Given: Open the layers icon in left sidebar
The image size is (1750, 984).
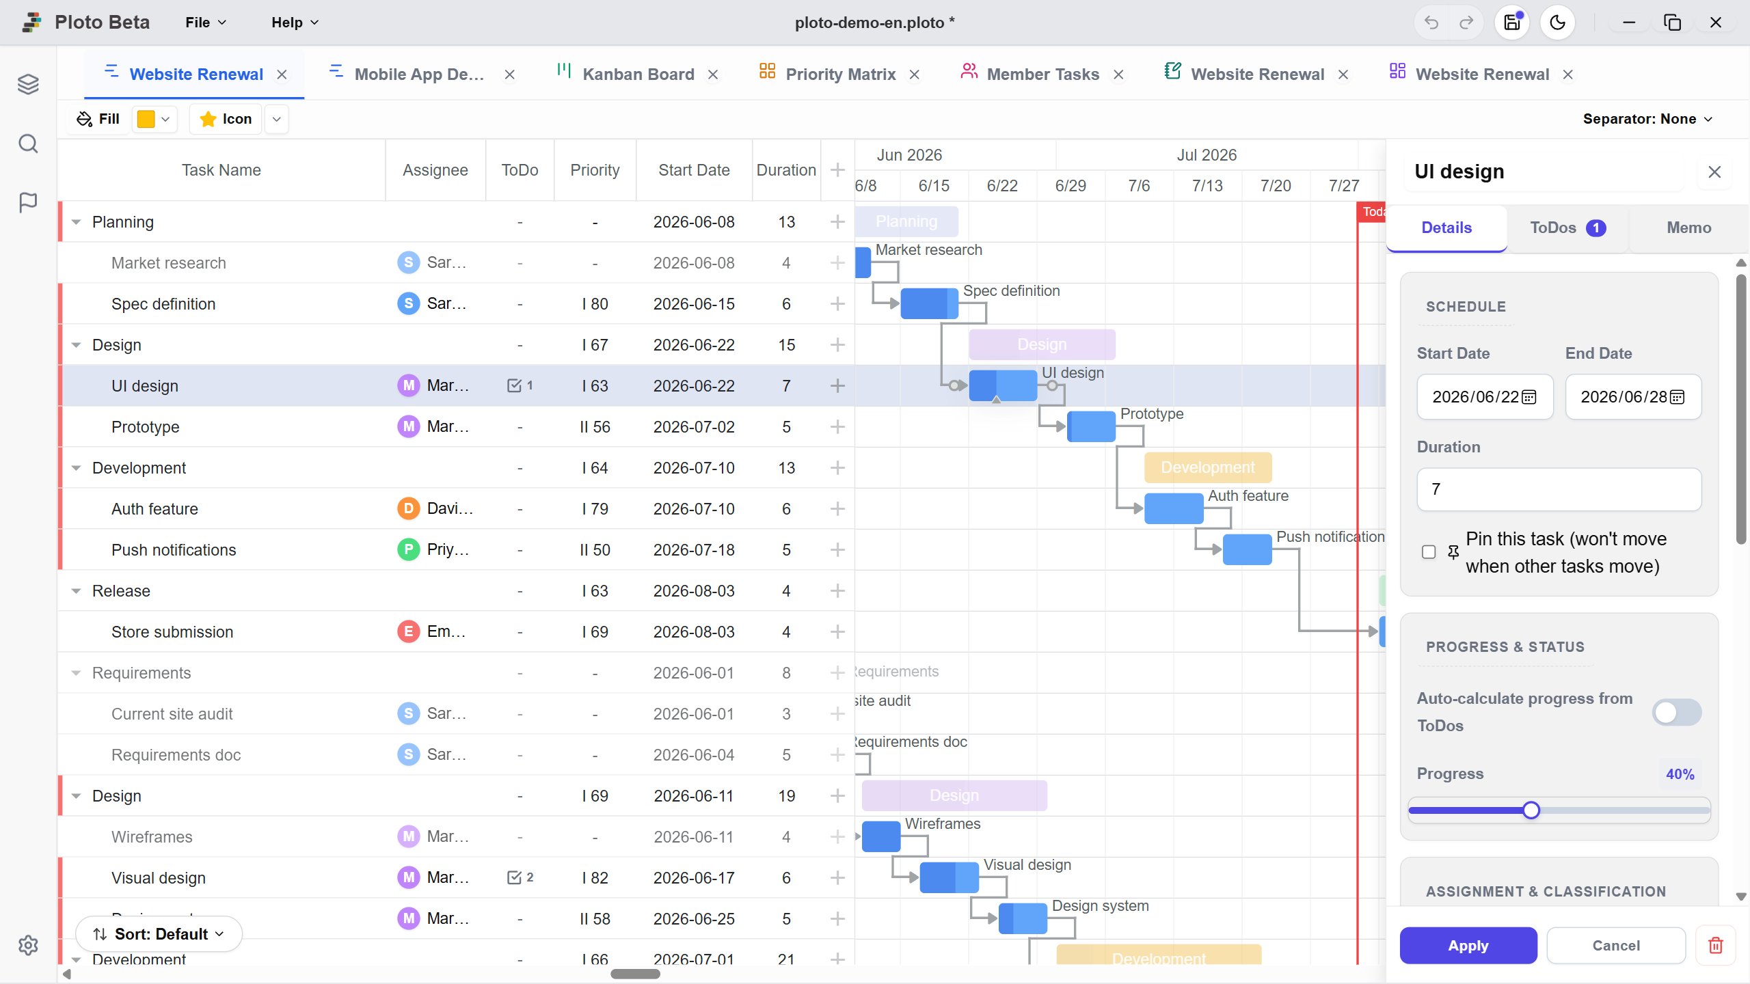Looking at the screenshot, I should (28, 84).
